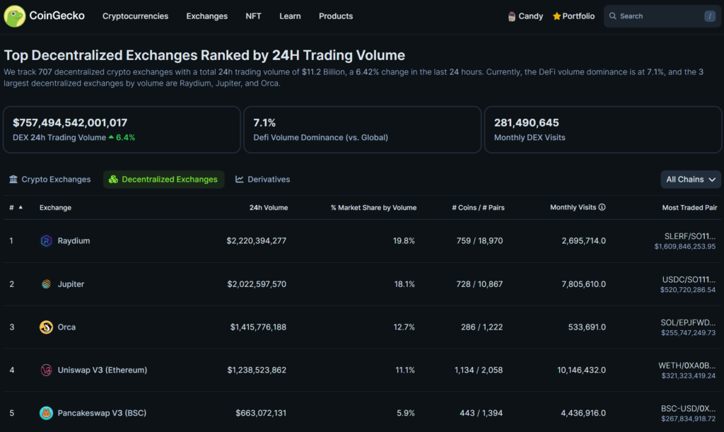
Task: Click the 7.1% Defi Volume Dominance figure
Action: coord(264,122)
